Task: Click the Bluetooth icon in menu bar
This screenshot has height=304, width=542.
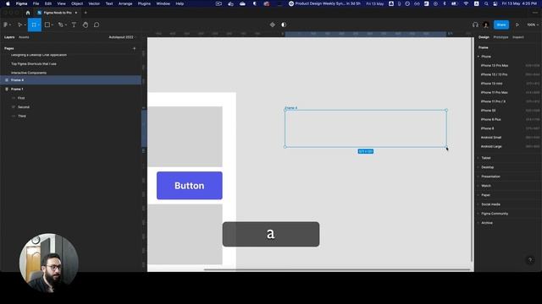Action: point(445,3)
